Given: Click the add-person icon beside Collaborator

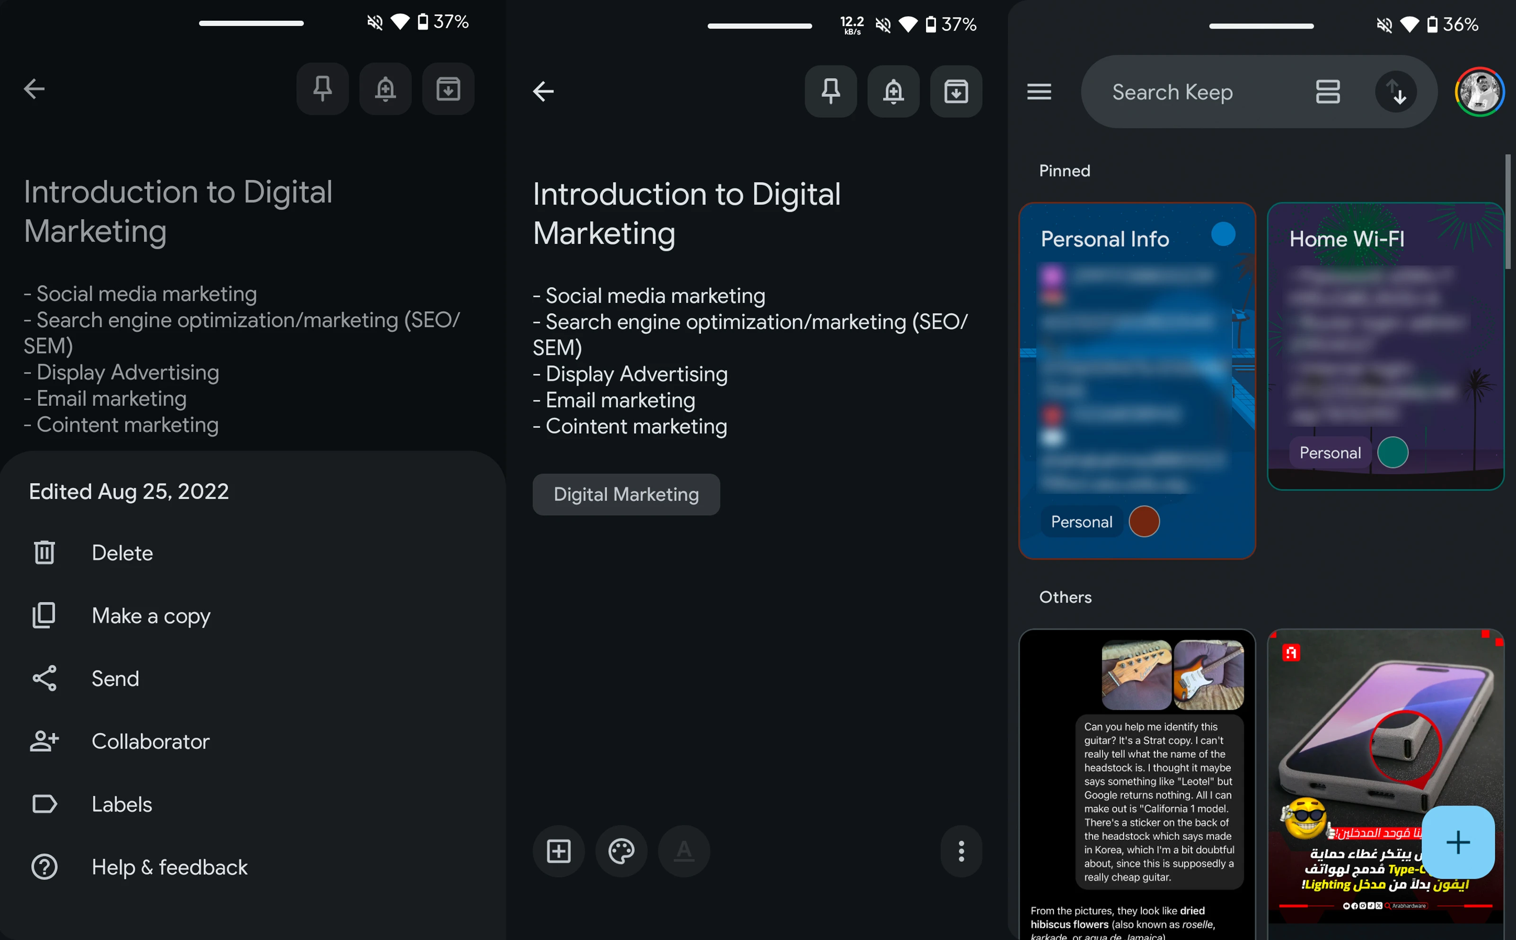Looking at the screenshot, I should click(44, 741).
